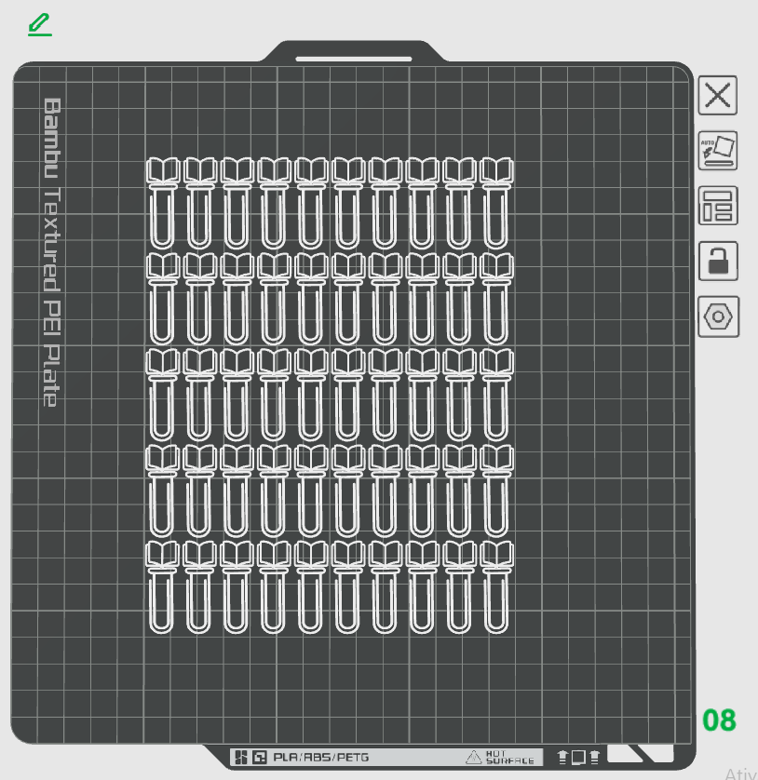The image size is (758, 780).
Task: Select the first bookmark clip in bottom row
Action: click(162, 587)
